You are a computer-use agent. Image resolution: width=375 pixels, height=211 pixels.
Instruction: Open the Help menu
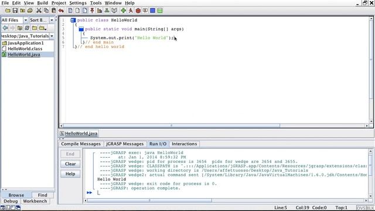[129, 3]
